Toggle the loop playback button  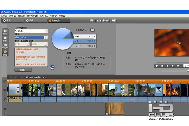pos(178,66)
